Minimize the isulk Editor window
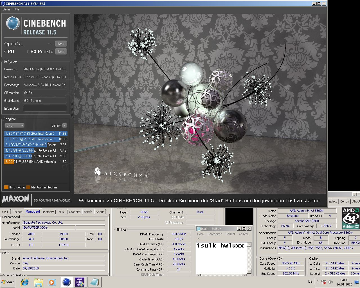 (x=239, y=229)
